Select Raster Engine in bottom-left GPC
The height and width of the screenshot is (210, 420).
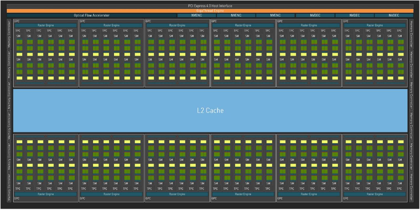[x=46, y=194]
